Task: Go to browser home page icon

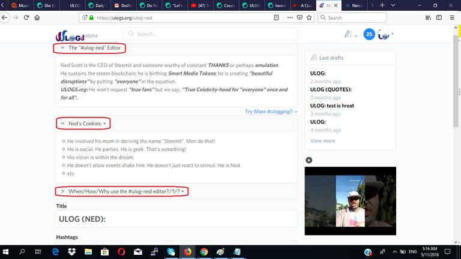Action: pos(37,17)
